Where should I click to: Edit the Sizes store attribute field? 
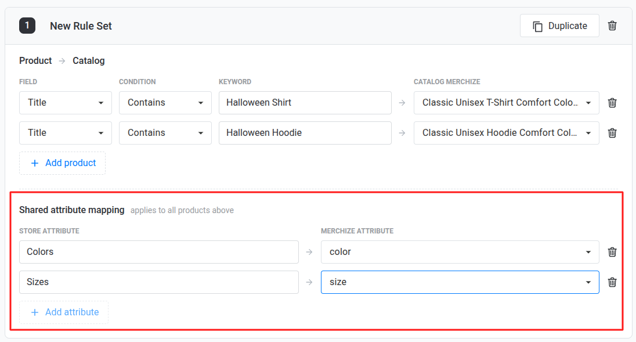tap(159, 282)
